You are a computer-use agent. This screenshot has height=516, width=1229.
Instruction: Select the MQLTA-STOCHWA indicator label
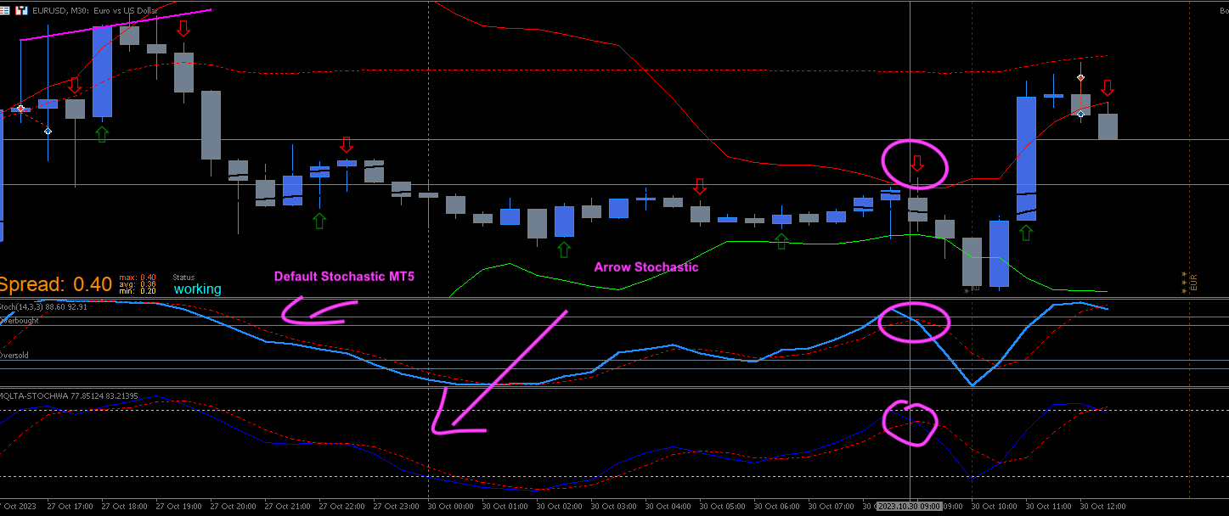click(x=69, y=395)
